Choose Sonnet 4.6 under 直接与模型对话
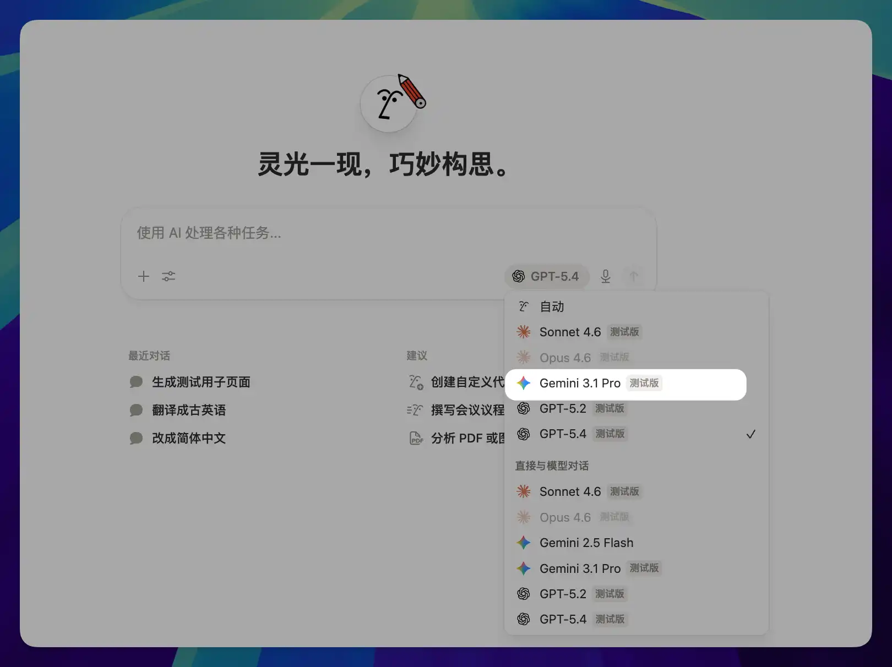This screenshot has height=667, width=892. (570, 492)
